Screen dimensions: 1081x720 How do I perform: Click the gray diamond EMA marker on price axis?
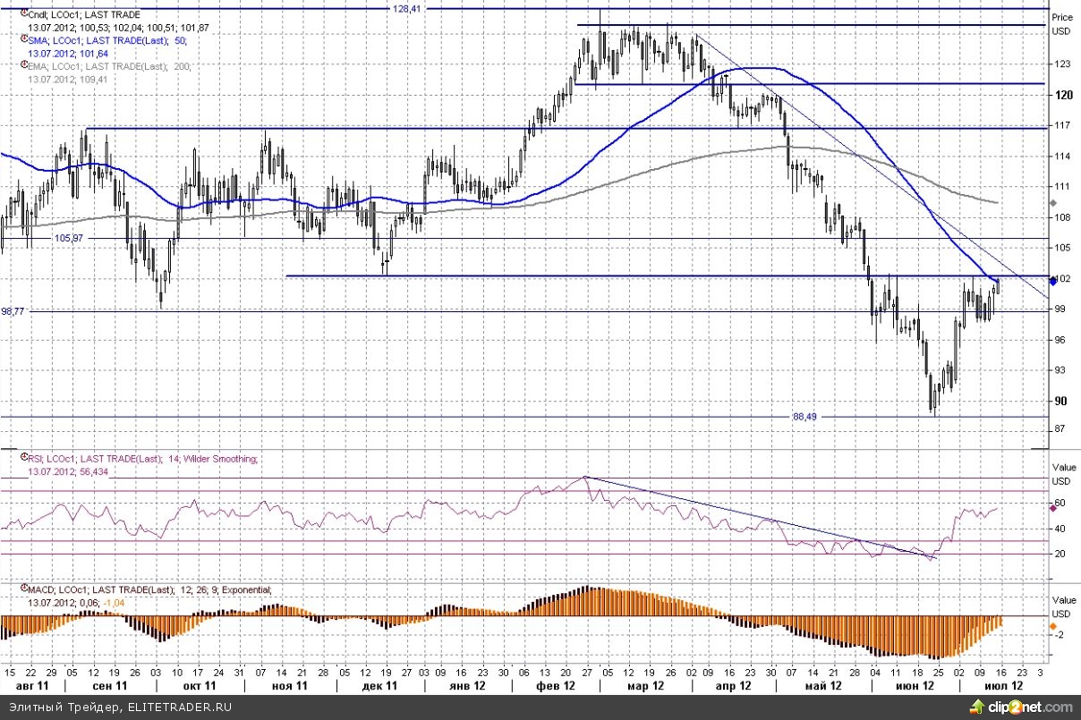pyautogui.click(x=1053, y=203)
